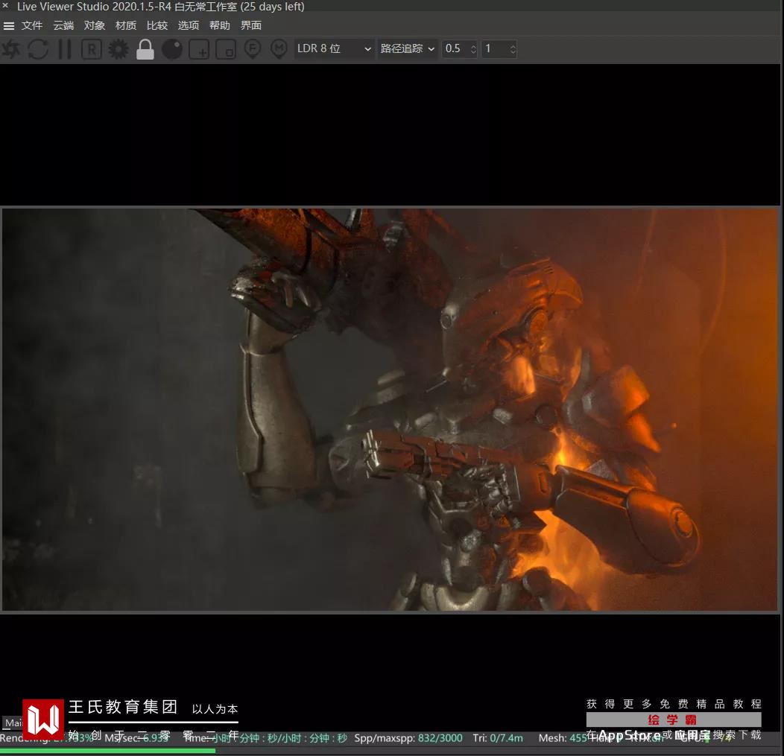The image size is (784, 756).
Task: Toggle the resolution lock icon
Action: [145, 49]
